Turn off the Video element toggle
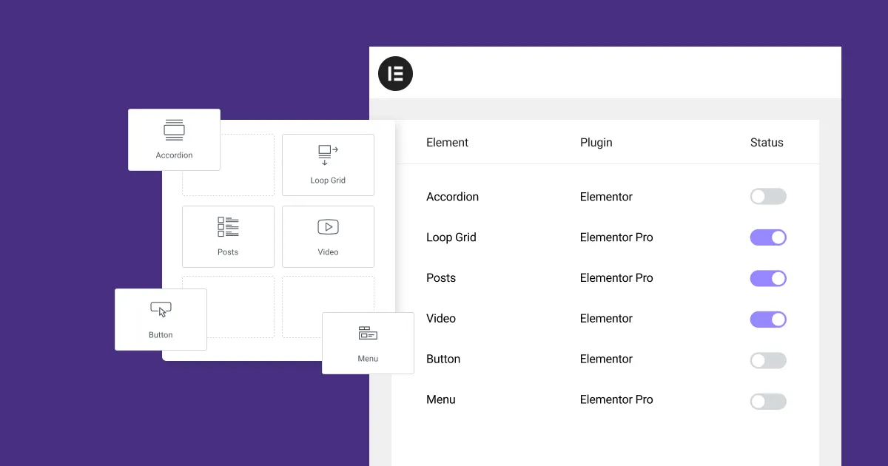Viewport: 888px width, 466px height. [x=767, y=319]
